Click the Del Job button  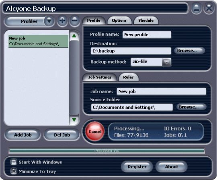(x=62, y=135)
